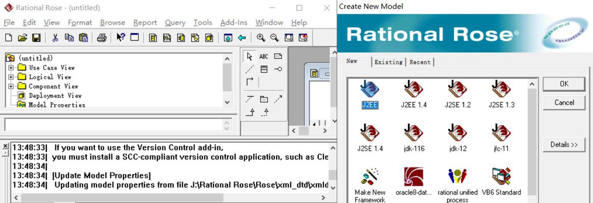Print the diagram using the printer icon
The image size is (593, 203).
click(x=101, y=38)
